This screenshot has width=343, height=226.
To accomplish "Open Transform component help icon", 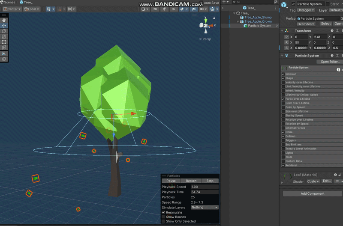I will [332, 31].
